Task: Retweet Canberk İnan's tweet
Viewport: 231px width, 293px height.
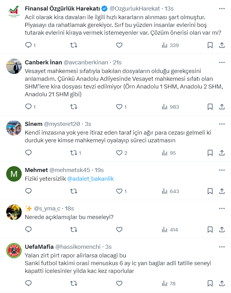Action: pyautogui.click(x=74, y=107)
